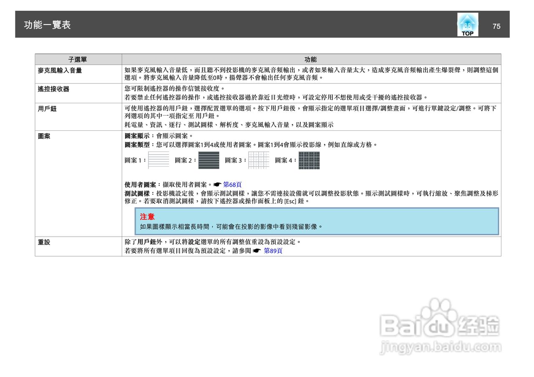Click the 功能 column header
The height and width of the screenshot is (377, 534).
tap(311, 60)
